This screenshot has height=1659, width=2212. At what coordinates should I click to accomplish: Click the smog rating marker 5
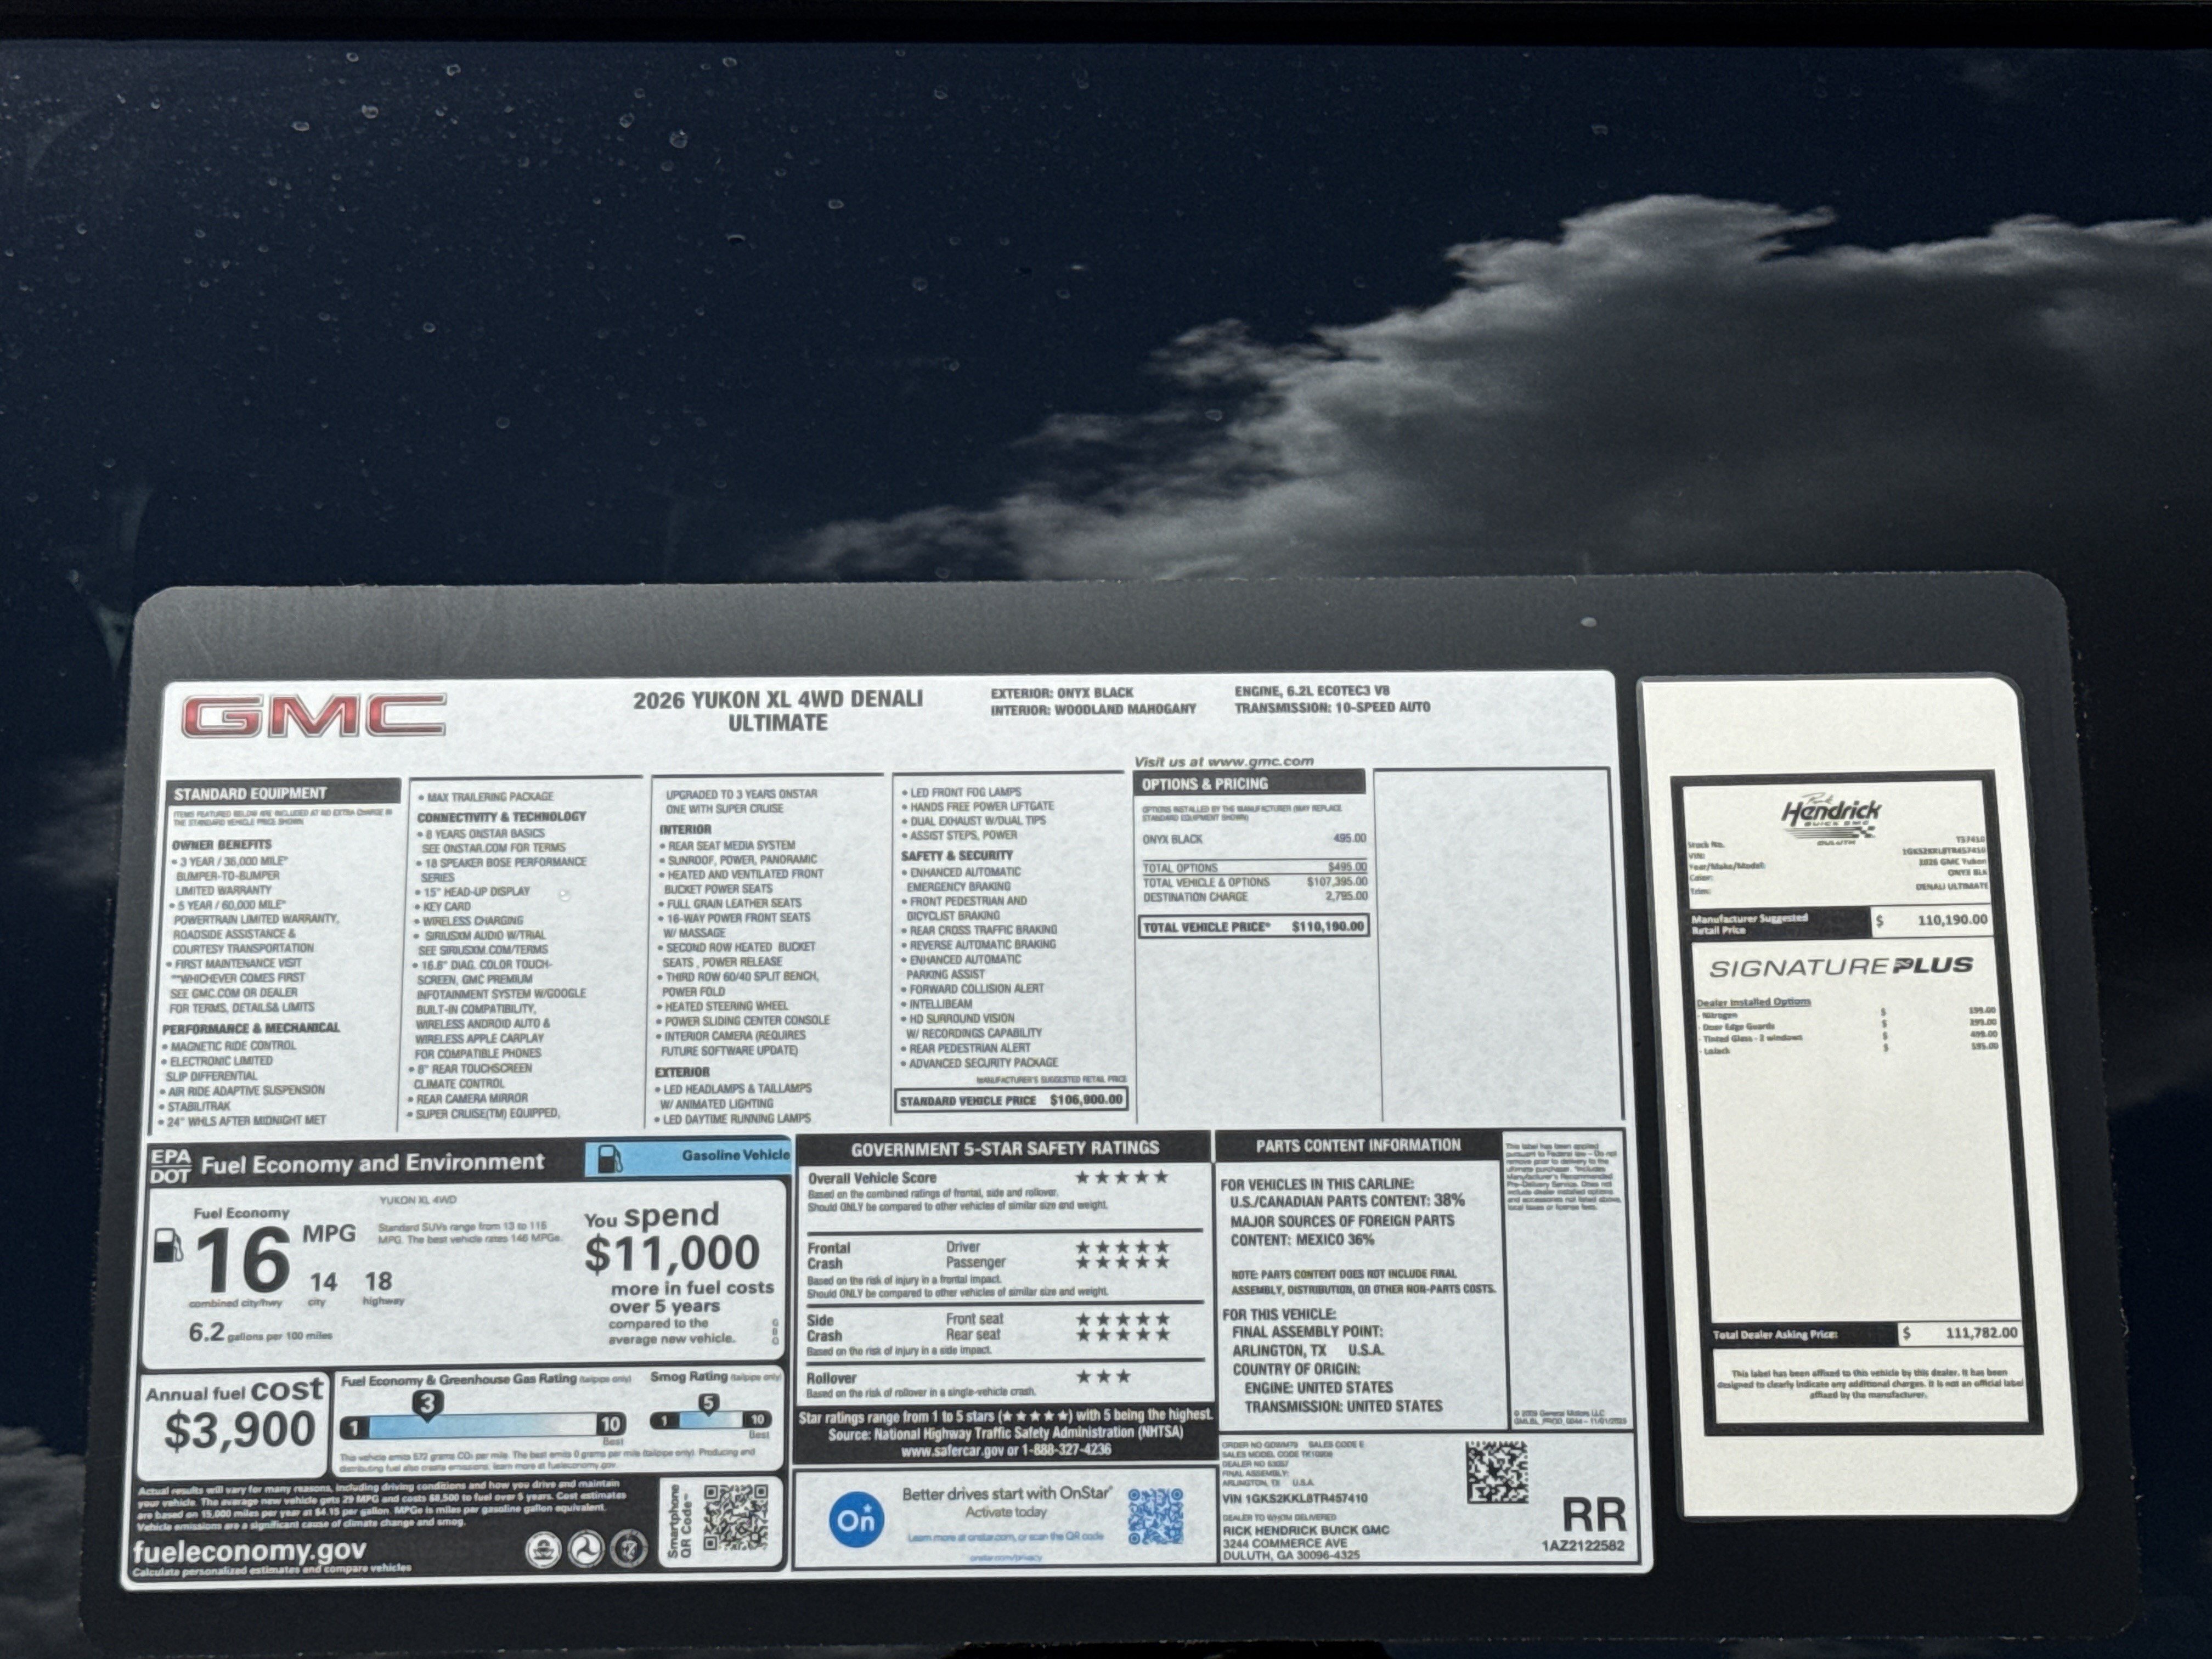(708, 1403)
